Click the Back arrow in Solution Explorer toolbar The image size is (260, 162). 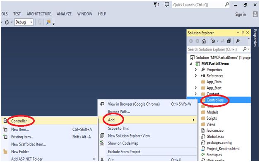(x=191, y=41)
